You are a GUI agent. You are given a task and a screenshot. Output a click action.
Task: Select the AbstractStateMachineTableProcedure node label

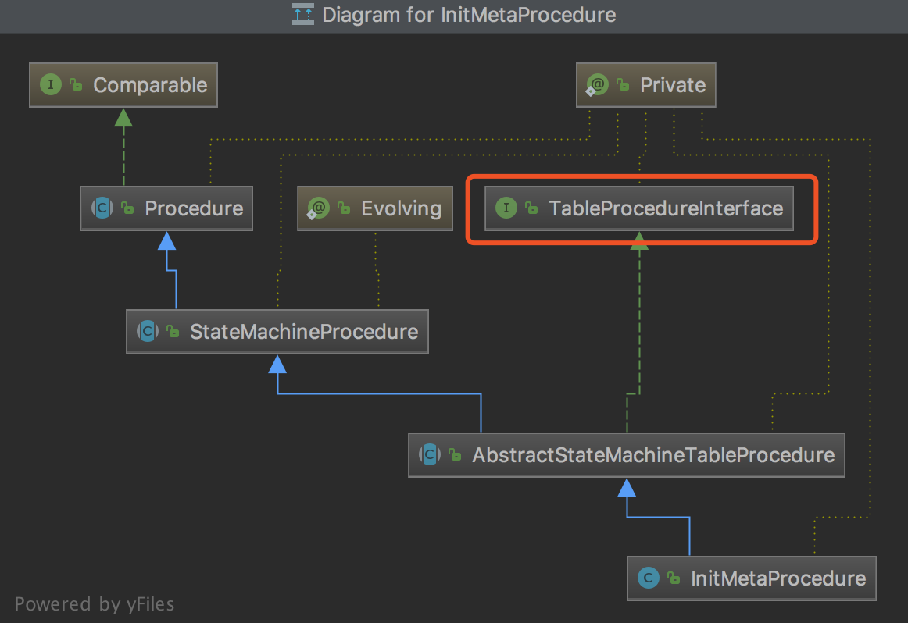pyautogui.click(x=653, y=455)
